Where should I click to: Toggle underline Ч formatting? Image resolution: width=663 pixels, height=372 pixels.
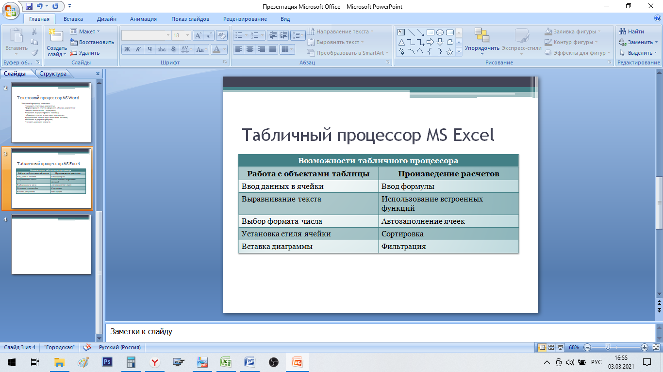coord(150,49)
